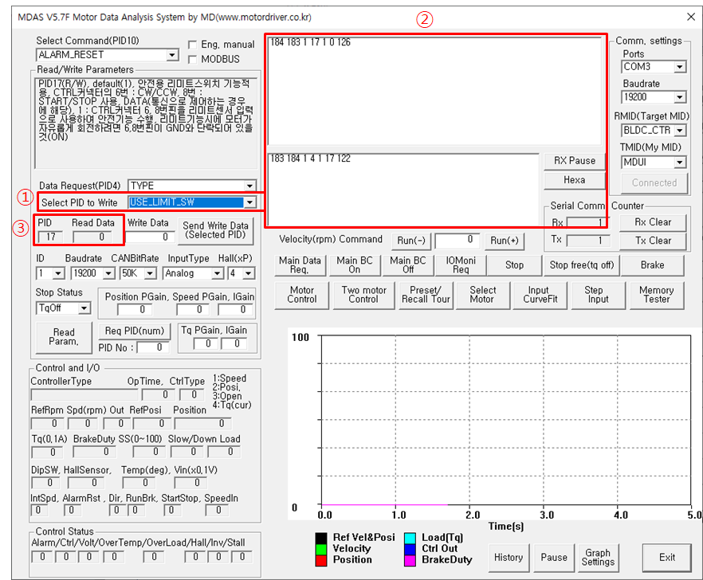
Task: Open the Memory Tester
Action: point(657,295)
